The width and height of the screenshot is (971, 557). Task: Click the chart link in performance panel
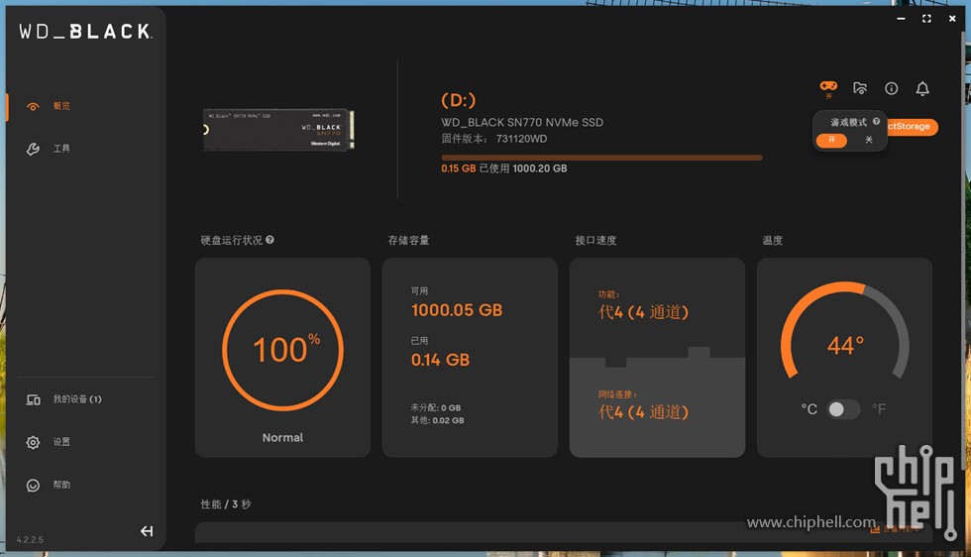[895, 529]
